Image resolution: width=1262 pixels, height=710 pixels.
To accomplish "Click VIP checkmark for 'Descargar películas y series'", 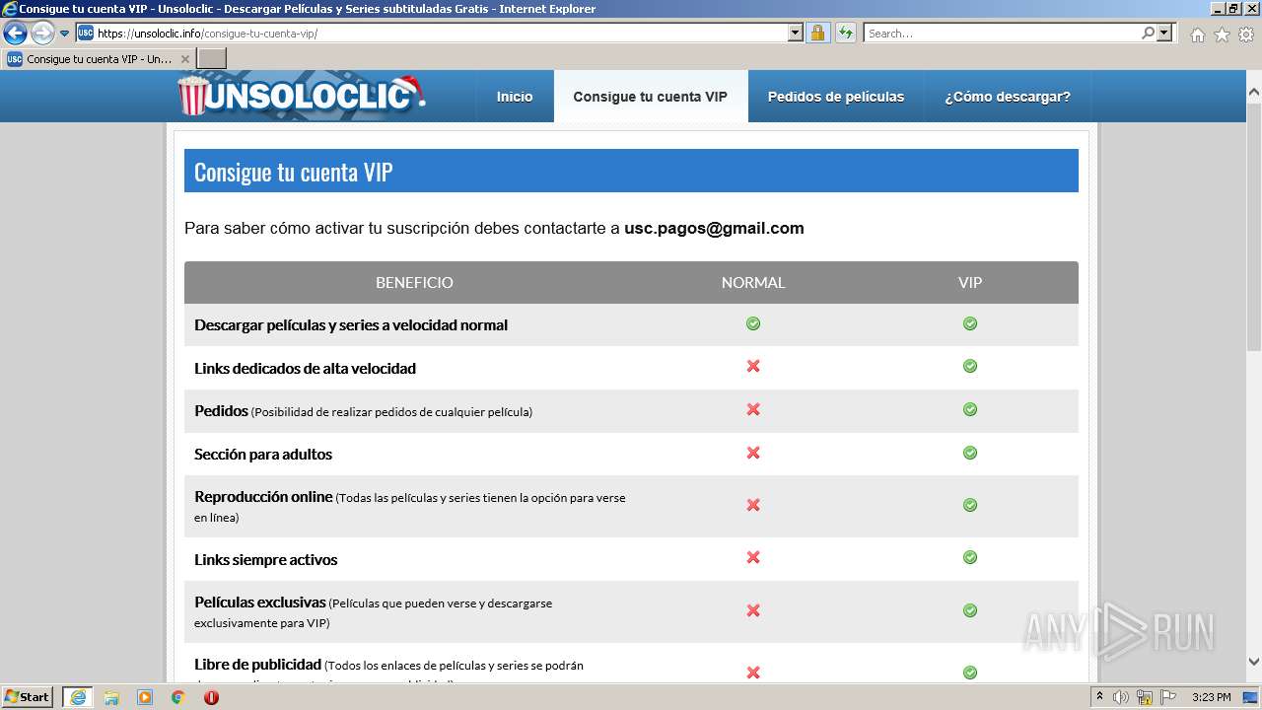I will coord(970,323).
